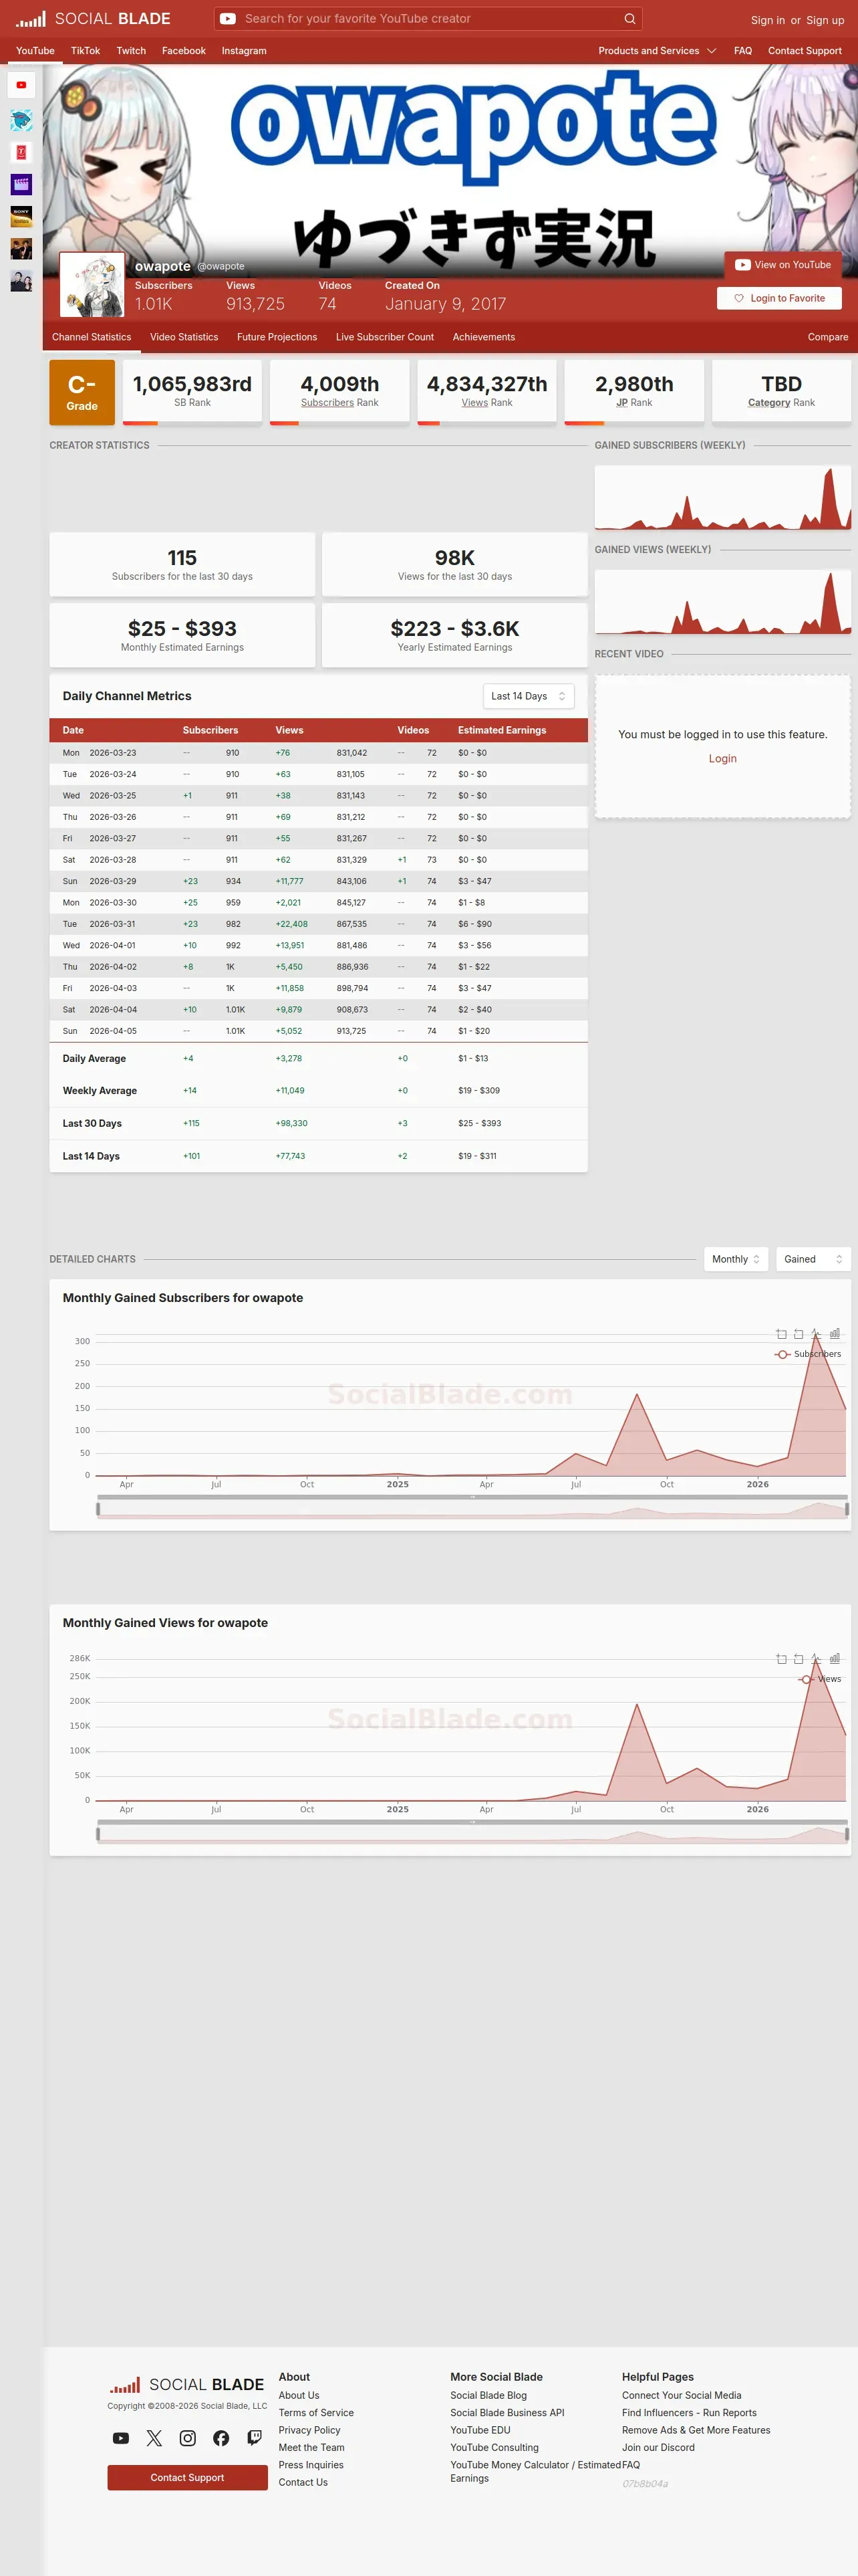The width and height of the screenshot is (858, 2576).
Task: Click the View on YouTube button
Action: point(783,265)
